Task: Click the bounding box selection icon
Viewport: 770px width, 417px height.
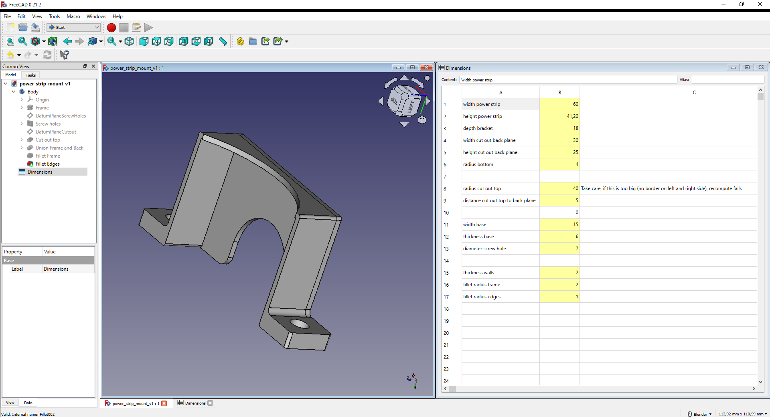Action: [x=53, y=41]
